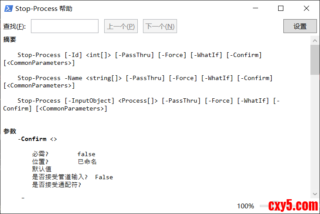The height and width of the screenshot is (214, 320).
Task: Click the 摘要 section heading
Action: click(x=10, y=40)
